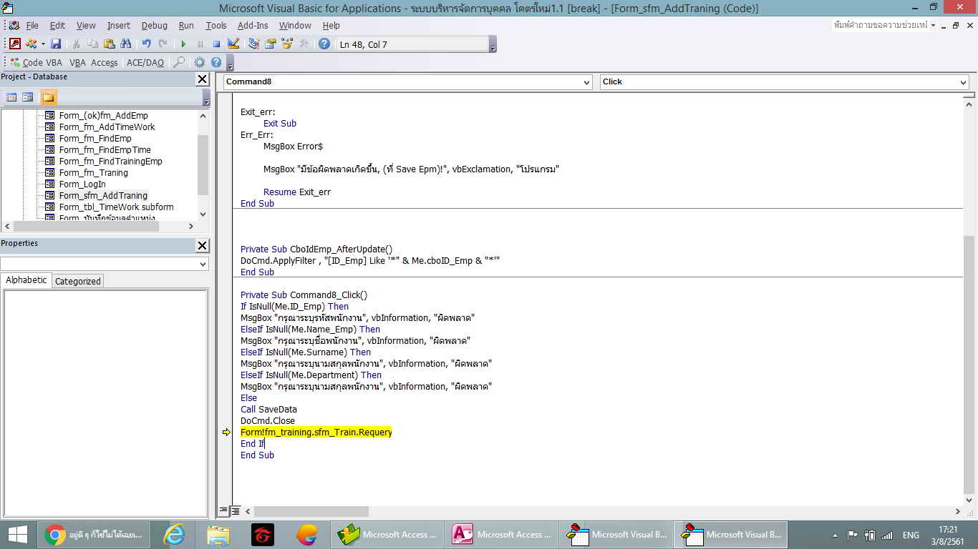Open Code VBA settings gear icon
Viewport: 978px width, 549px height.
(x=200, y=63)
